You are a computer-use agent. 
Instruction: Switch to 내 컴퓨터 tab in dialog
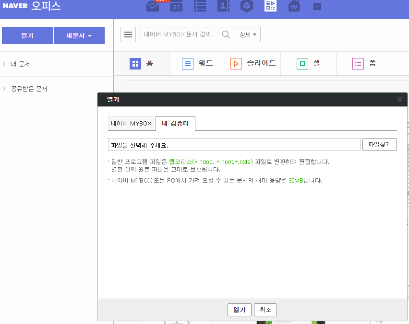tap(175, 124)
